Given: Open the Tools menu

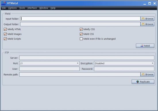Looking at the screenshot, I should pos(22,8).
